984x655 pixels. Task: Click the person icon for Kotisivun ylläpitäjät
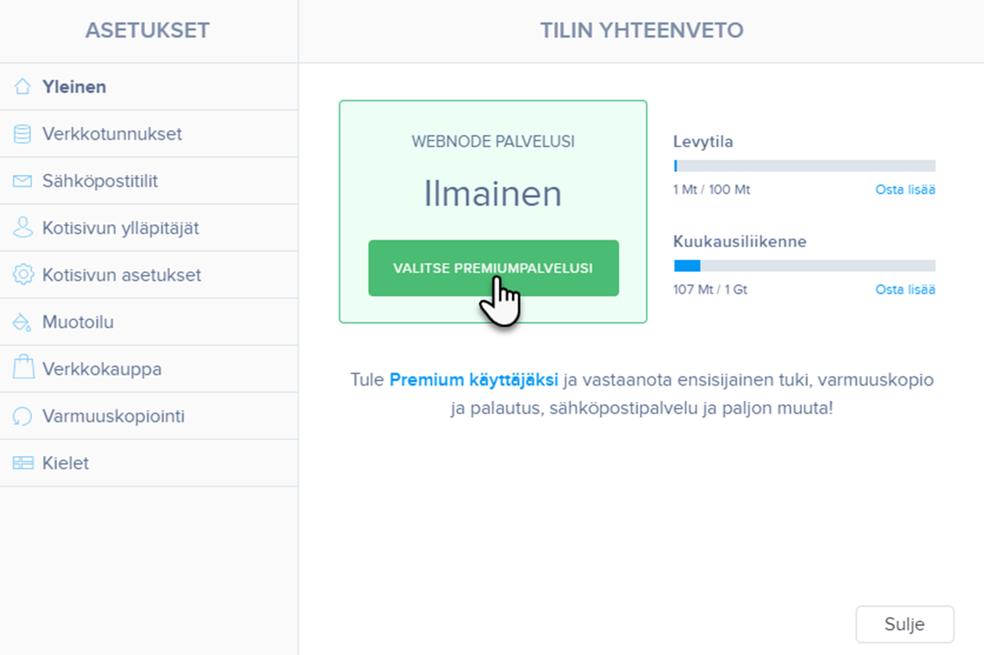22,228
